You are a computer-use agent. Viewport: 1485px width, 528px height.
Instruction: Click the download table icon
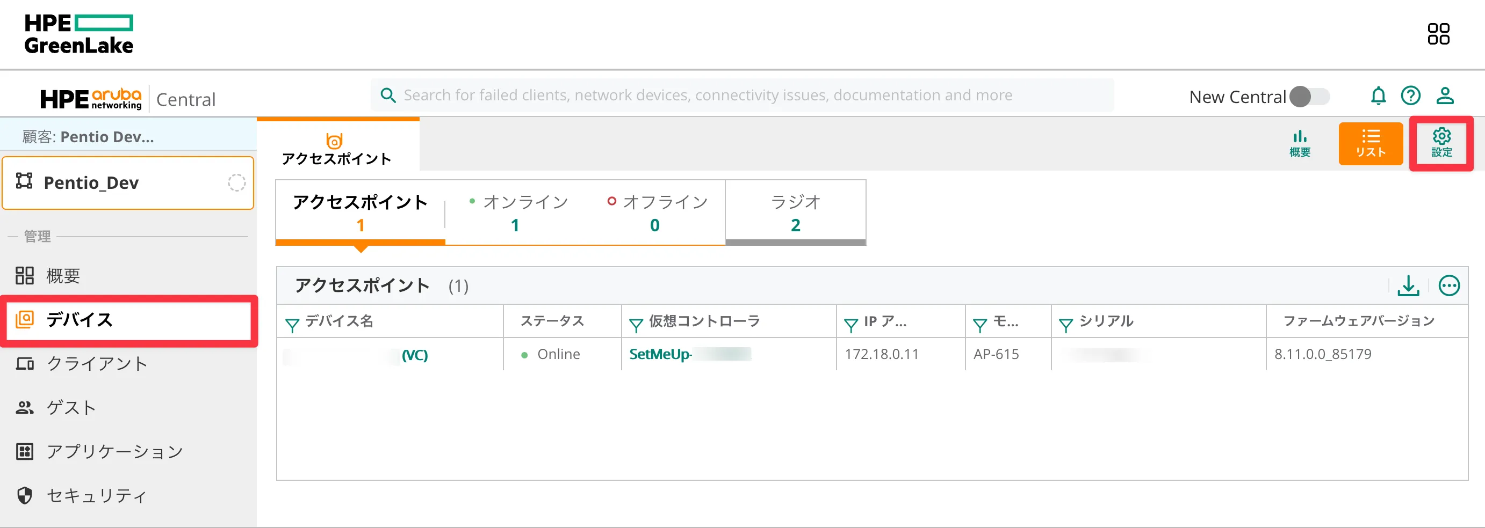[1408, 285]
